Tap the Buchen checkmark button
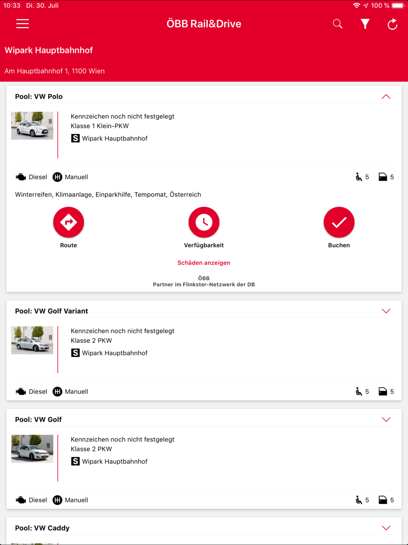Viewport: 408px width, 545px height. (x=339, y=222)
